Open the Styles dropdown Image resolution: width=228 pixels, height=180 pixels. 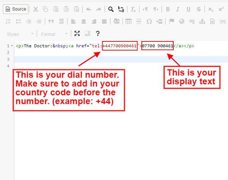20,34
